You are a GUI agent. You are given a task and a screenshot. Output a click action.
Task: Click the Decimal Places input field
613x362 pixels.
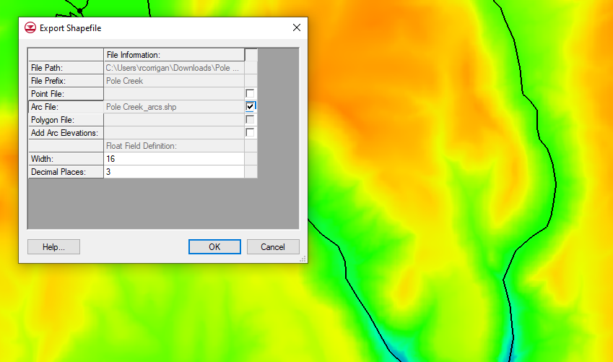click(x=174, y=172)
